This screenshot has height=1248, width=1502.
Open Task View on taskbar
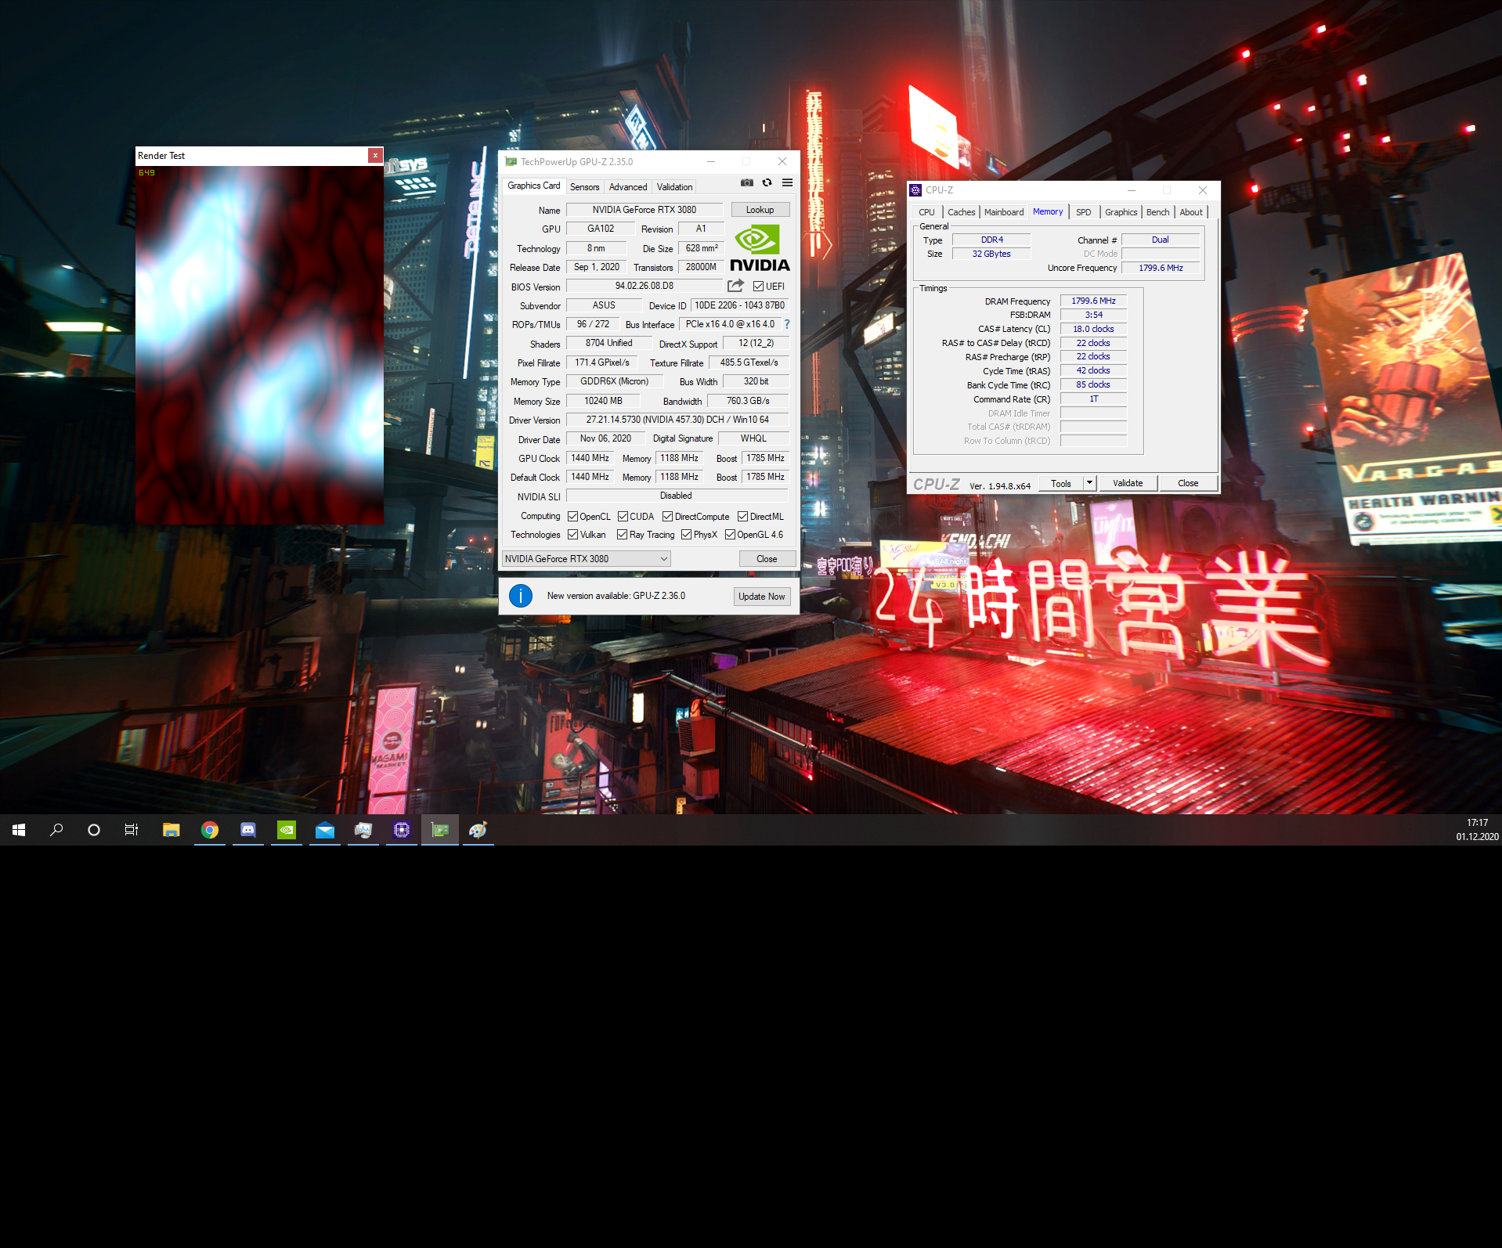point(132,830)
